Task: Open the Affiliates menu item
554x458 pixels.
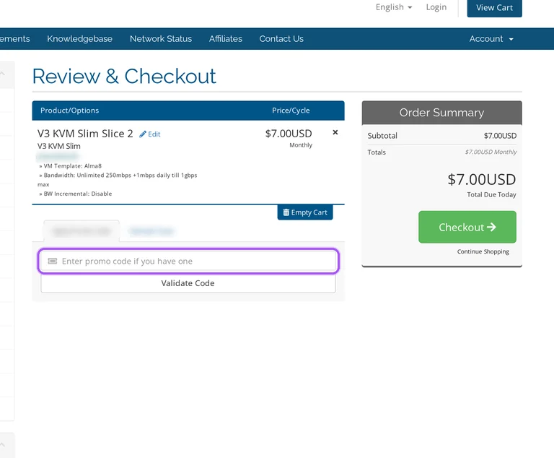Action: 225,38
